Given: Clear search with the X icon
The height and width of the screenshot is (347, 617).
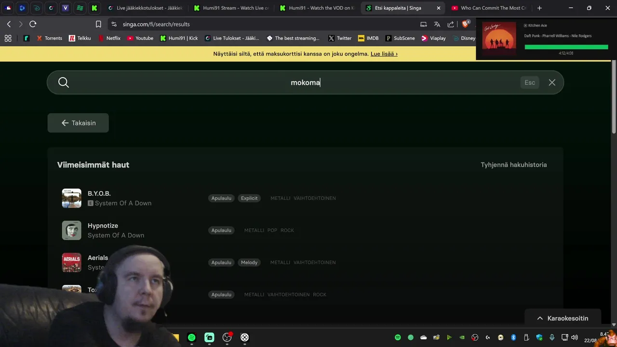Looking at the screenshot, I should pos(552,82).
